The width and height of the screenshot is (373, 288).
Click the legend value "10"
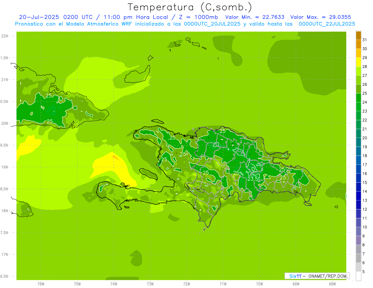pyautogui.click(x=365, y=227)
